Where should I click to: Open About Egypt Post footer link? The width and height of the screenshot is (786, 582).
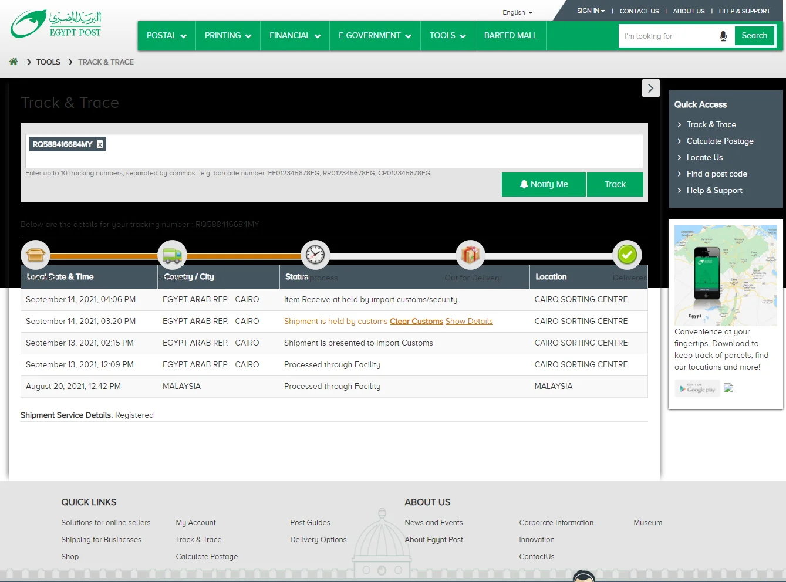[434, 540]
